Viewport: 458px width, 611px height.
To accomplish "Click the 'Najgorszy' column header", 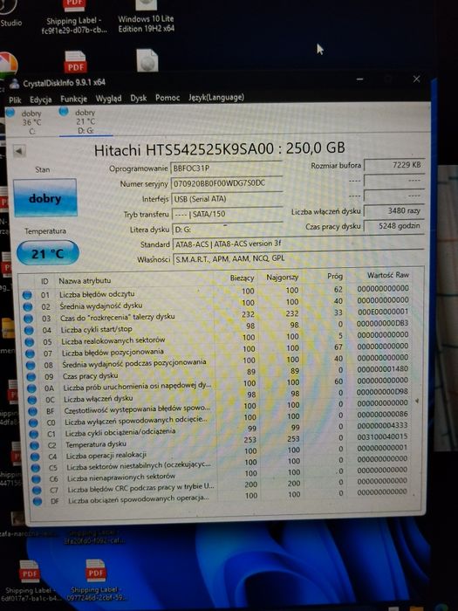I will [283, 277].
